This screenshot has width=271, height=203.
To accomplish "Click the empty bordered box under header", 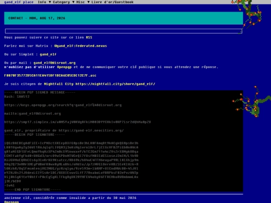I will pos(123,31).
